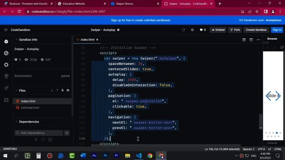Switch to the Swiper Demos browser tab
The image size is (285, 160).
click(135, 4)
